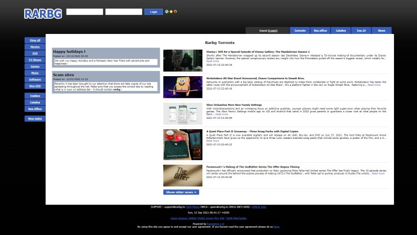Open The Offer article thumbnail

pos(183,175)
